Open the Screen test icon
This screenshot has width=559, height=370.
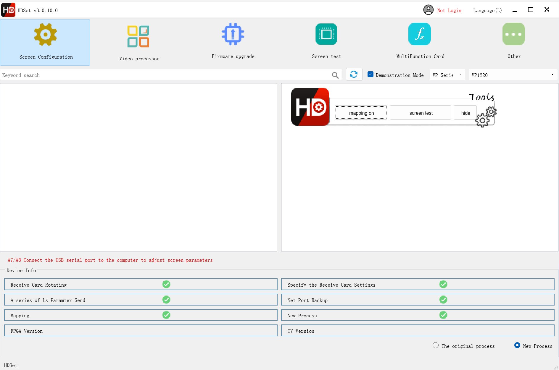tap(326, 34)
